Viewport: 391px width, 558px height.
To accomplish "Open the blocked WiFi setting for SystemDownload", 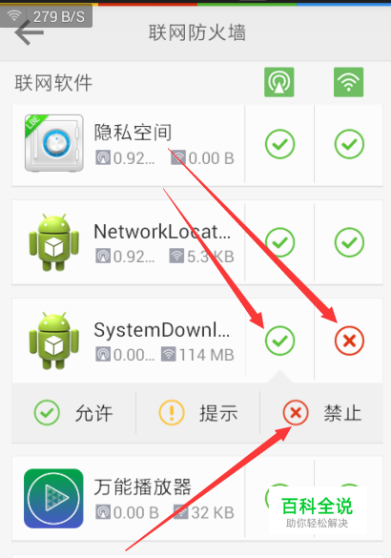I will (x=349, y=341).
